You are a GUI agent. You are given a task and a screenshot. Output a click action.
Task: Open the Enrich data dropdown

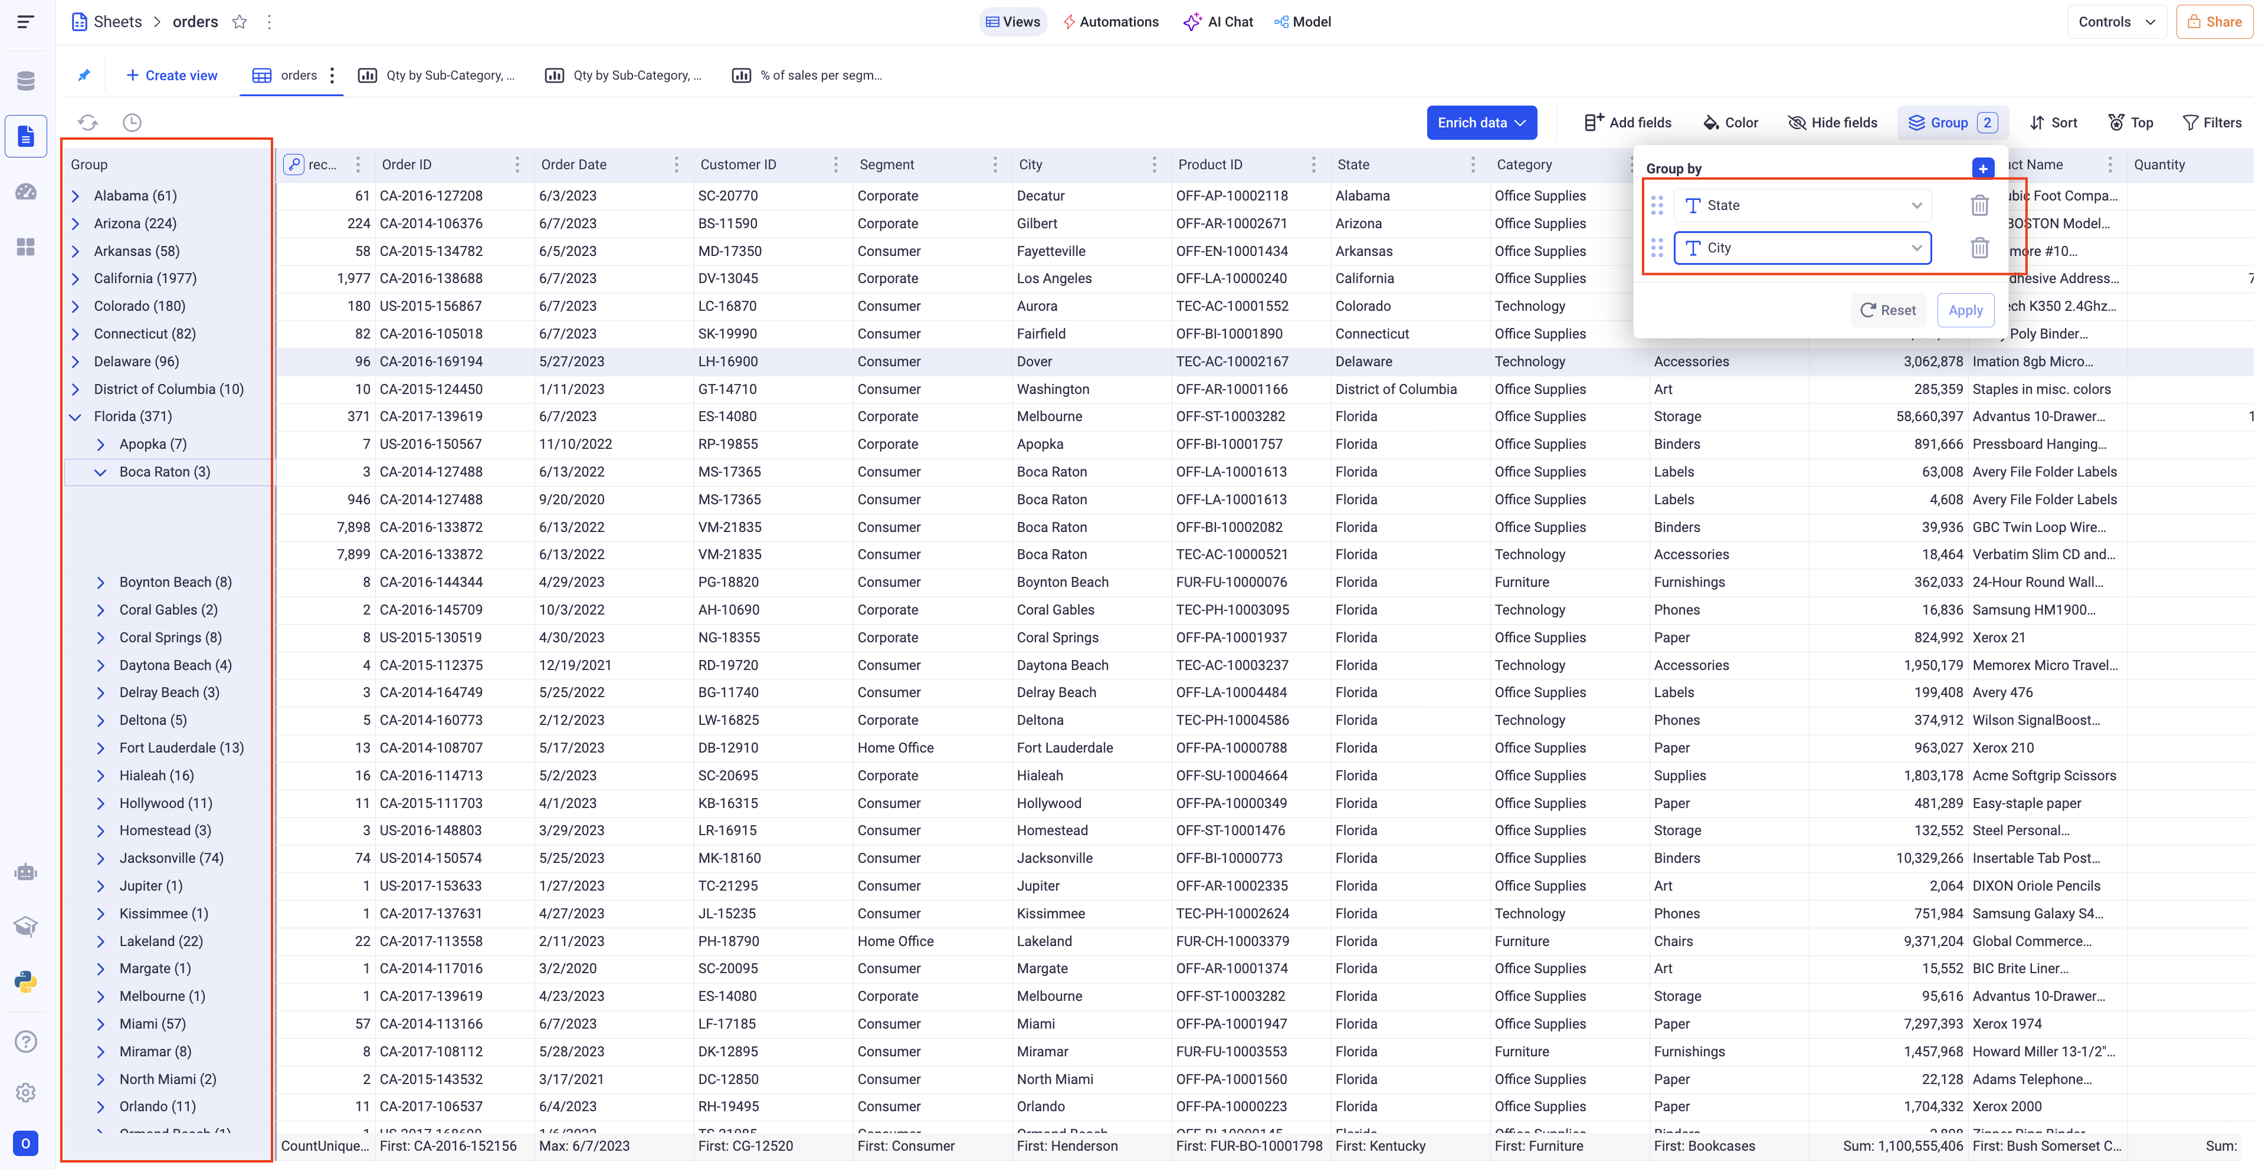click(x=1482, y=123)
